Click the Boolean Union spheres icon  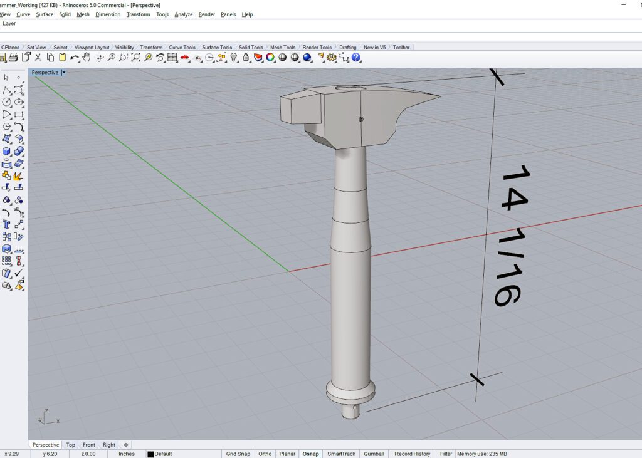pyautogui.click(x=19, y=152)
